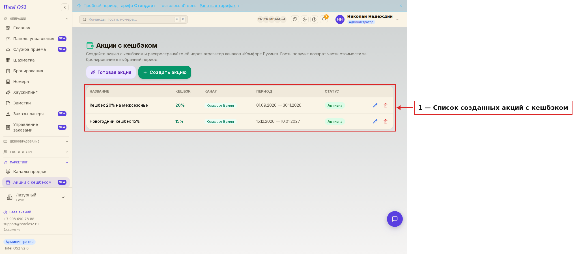Viewport: 579px width, 254px height.
Task: Open the Лазурный hotel selector
Action: 36,197
